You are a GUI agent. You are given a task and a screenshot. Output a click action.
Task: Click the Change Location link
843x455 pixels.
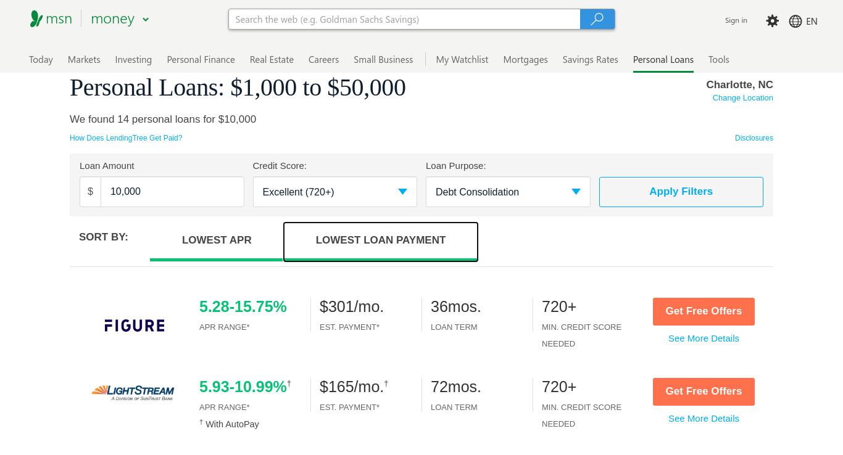(742, 98)
